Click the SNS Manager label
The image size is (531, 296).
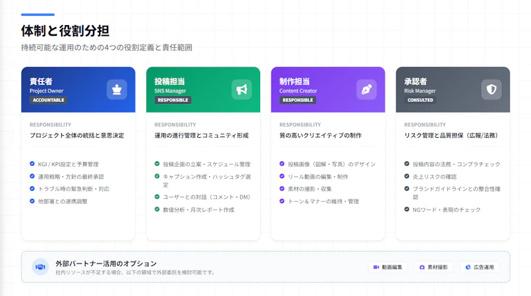pyautogui.click(x=170, y=91)
